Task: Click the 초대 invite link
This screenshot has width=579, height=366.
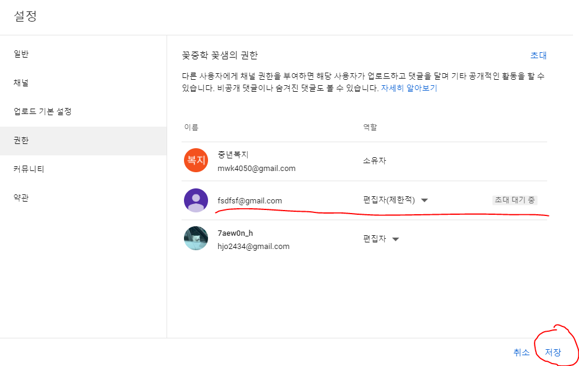Action: pyautogui.click(x=538, y=56)
